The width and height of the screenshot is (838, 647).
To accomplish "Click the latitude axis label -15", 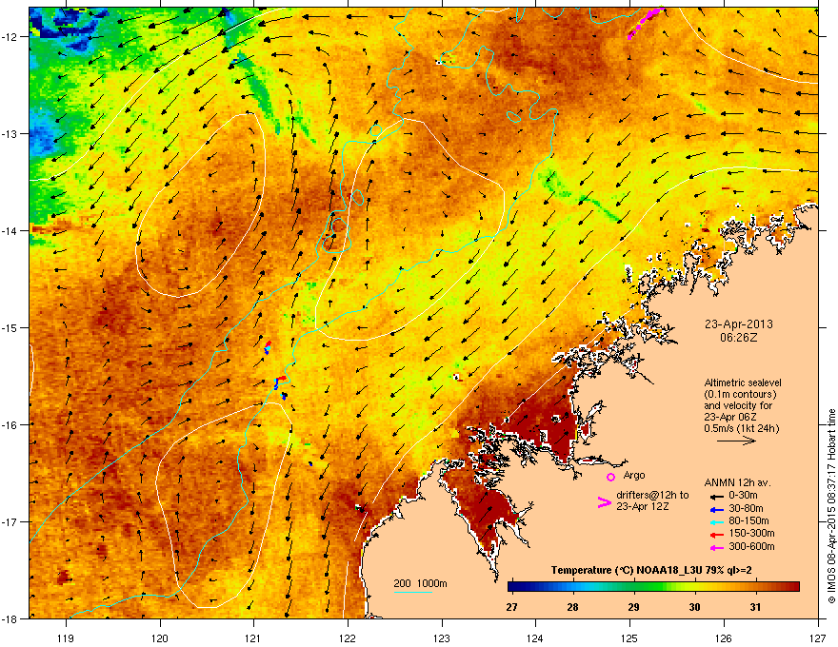I will pyautogui.click(x=10, y=327).
